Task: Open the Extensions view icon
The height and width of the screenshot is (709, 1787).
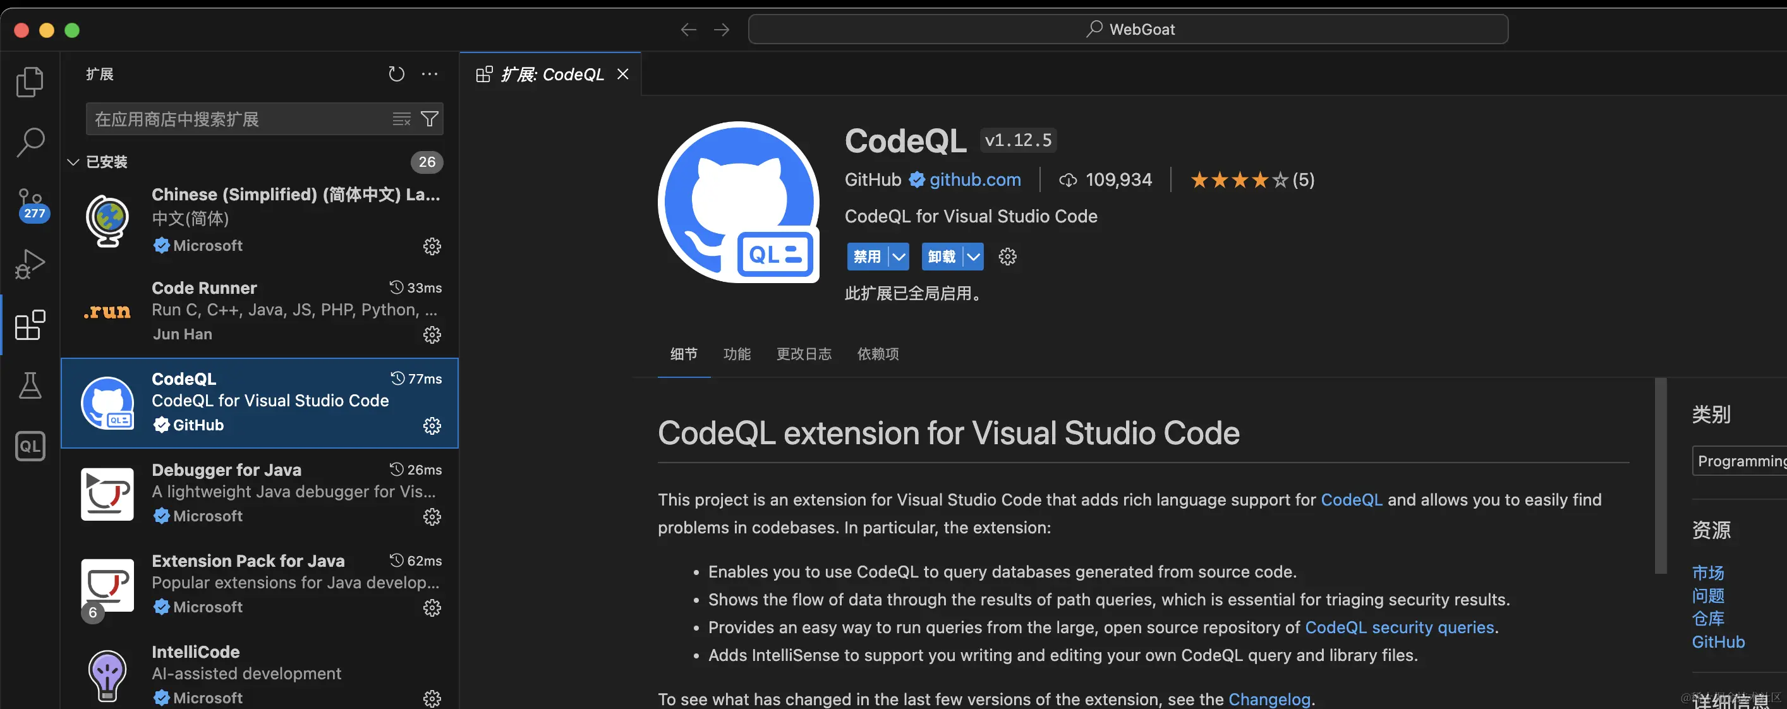Action: click(30, 325)
